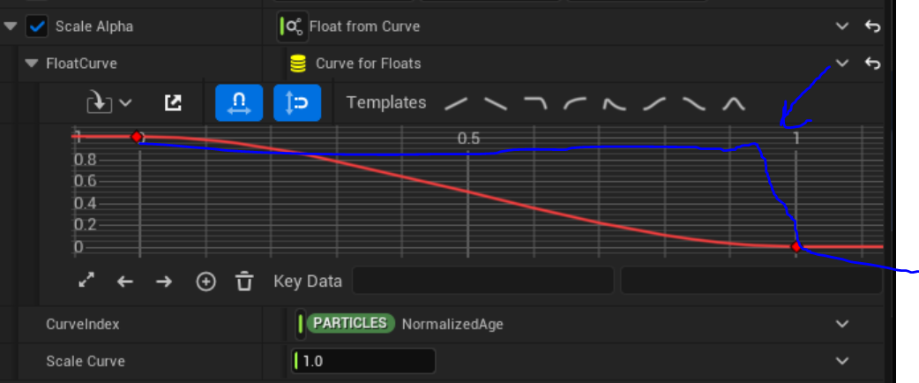The image size is (919, 383).
Task: Apply the first linear ramp-up curve template
Action: tap(456, 104)
